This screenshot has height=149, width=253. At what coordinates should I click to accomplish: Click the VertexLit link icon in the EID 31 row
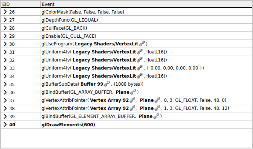click(140, 52)
